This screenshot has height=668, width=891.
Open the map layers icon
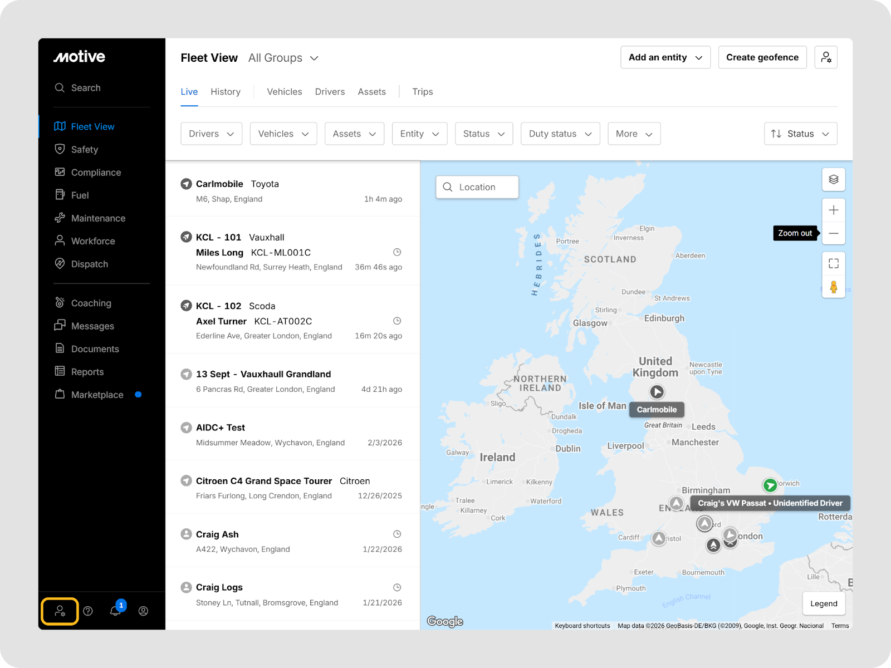click(833, 179)
